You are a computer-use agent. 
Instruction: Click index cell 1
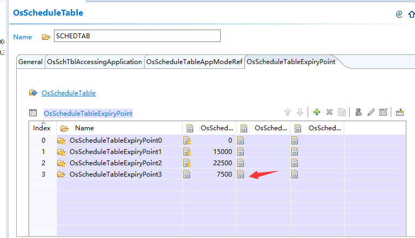[43, 152]
